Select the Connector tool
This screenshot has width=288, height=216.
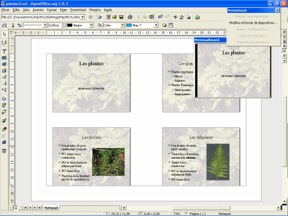point(4,90)
